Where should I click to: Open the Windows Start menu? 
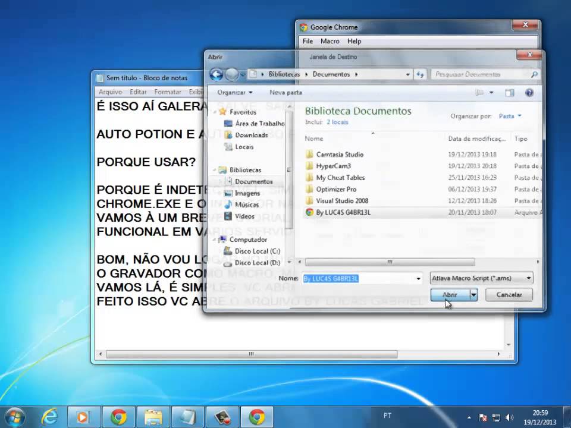[x=14, y=417]
